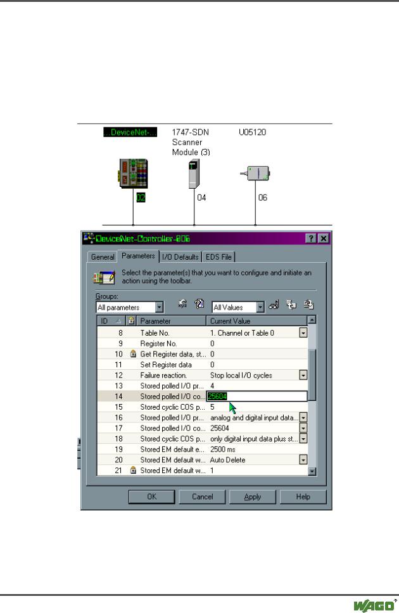
Task: Click the upload from device icon
Action: (291, 305)
